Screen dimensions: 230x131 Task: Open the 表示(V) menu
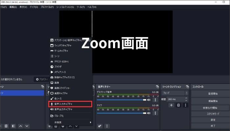coord(23,7)
